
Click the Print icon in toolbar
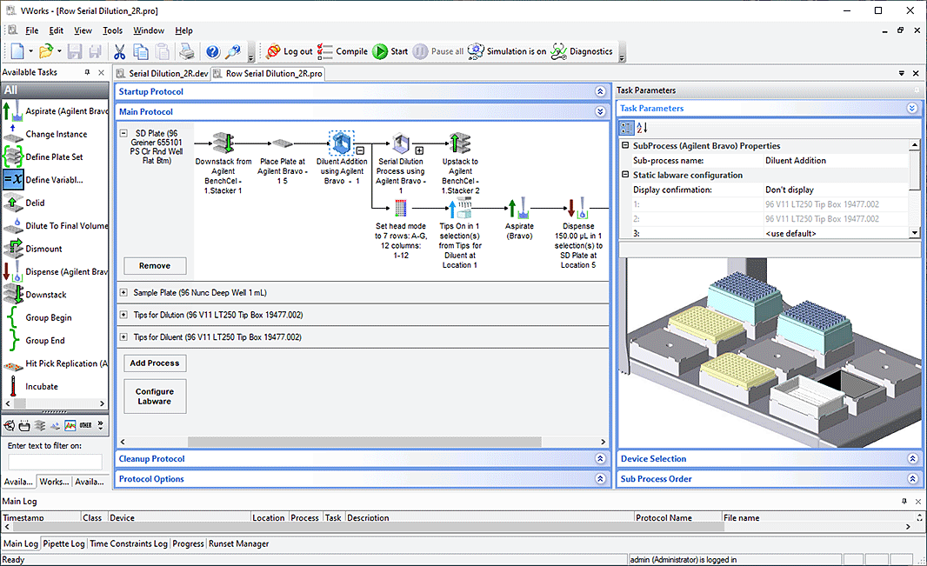[187, 51]
